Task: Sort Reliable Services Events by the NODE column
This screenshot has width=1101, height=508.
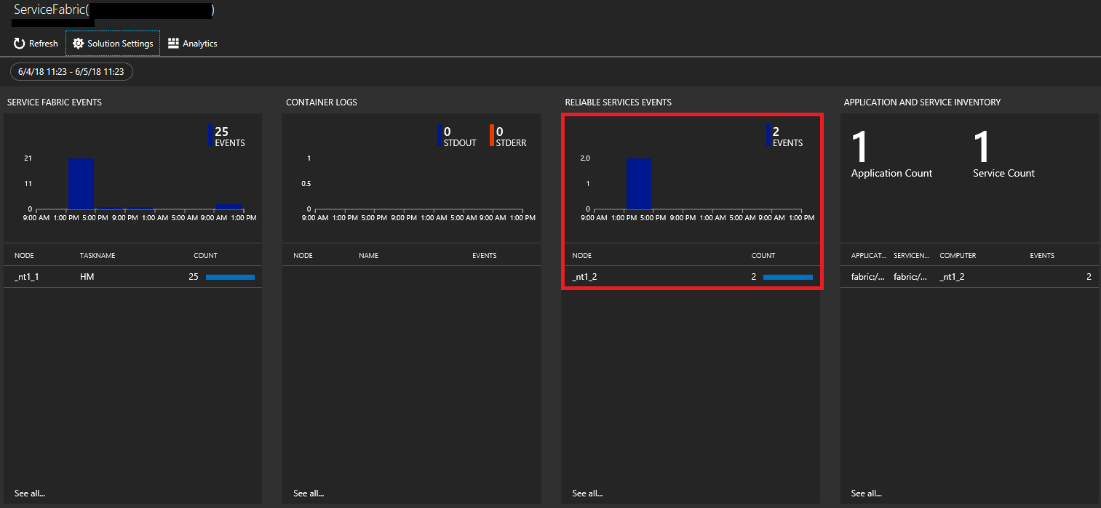Action: (581, 255)
